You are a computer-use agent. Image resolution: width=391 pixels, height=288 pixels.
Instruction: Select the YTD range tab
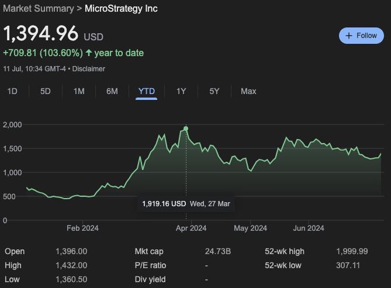click(x=146, y=91)
